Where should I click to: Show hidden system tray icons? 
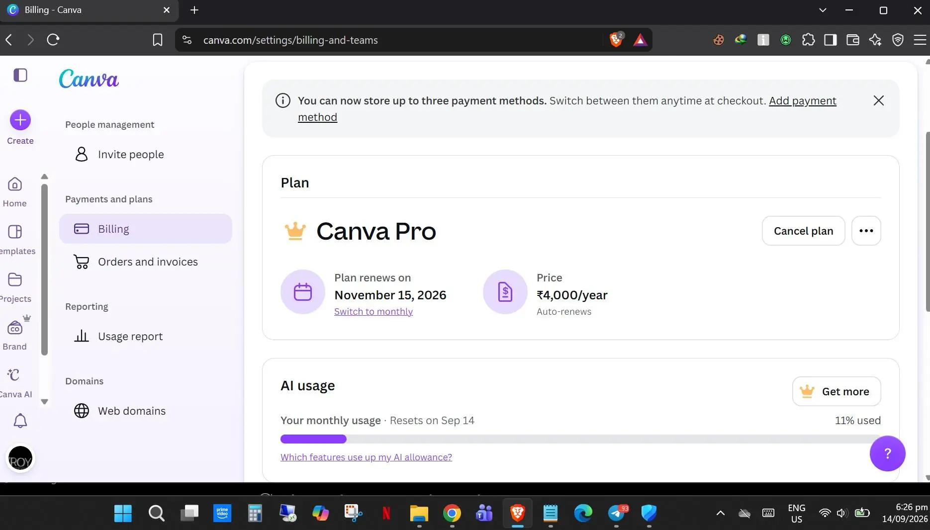tap(720, 513)
